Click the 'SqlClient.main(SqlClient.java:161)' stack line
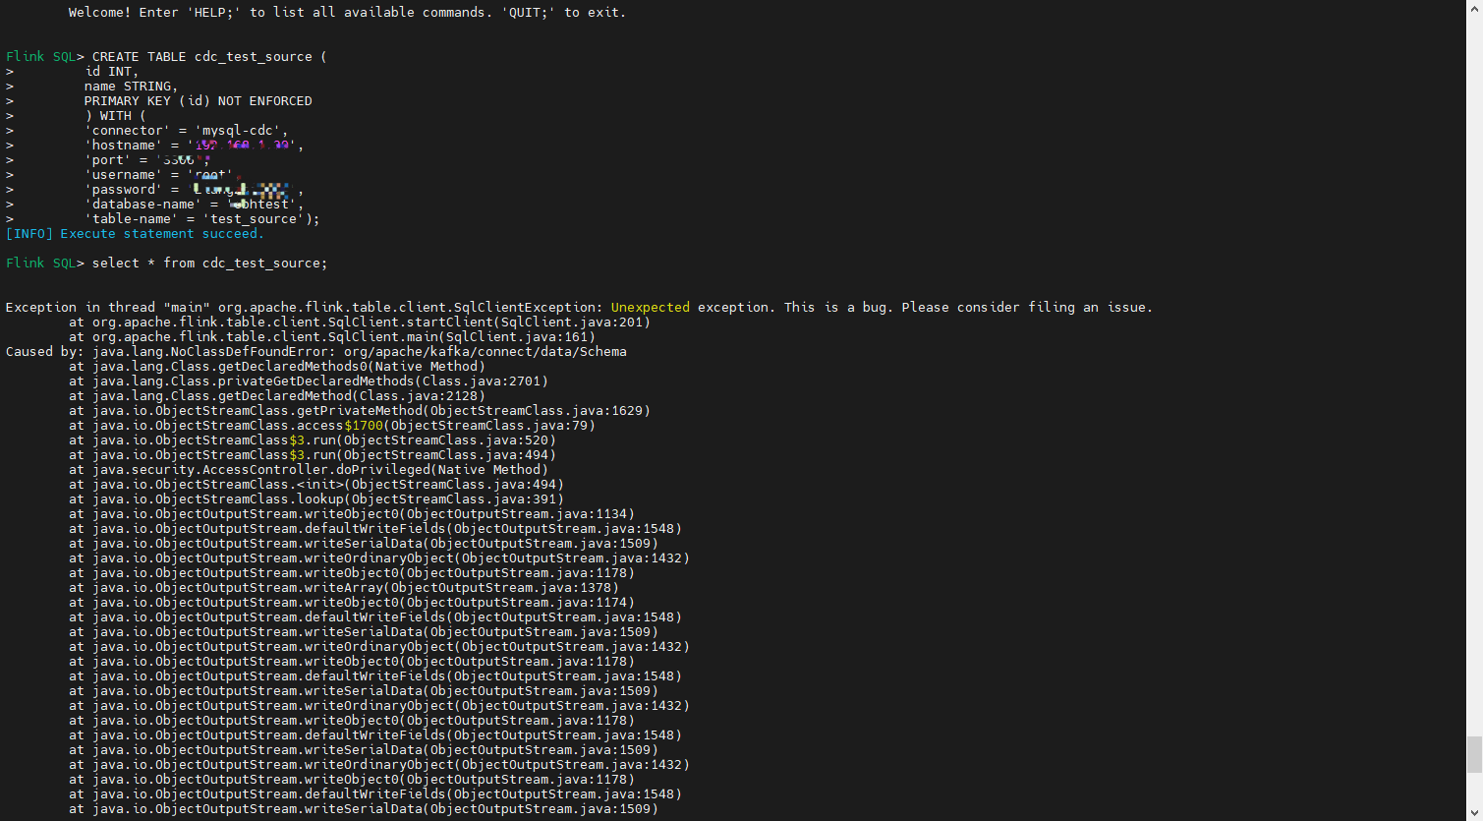 tap(332, 337)
